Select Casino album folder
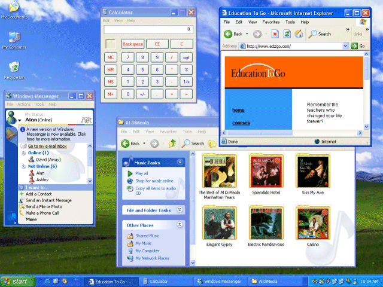383x287 pixels. point(313,226)
